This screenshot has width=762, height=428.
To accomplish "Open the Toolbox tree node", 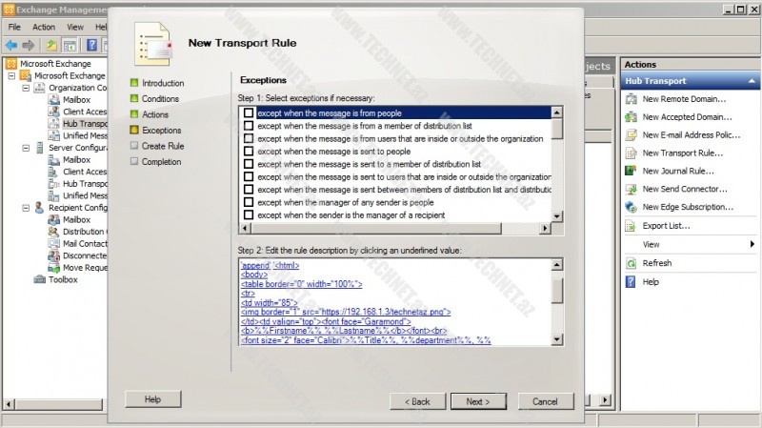I will pyautogui.click(x=63, y=279).
